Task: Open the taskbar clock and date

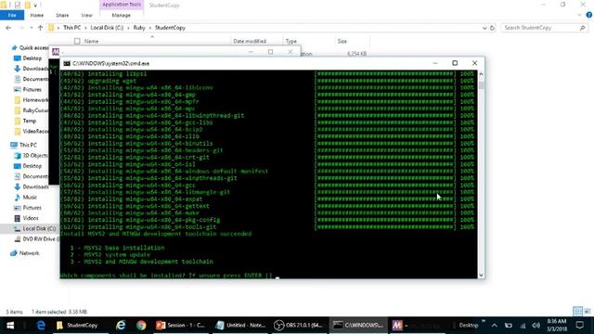Action: (x=557, y=326)
